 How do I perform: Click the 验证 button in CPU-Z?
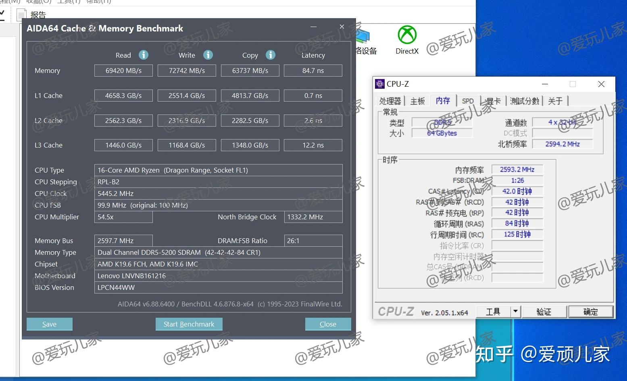tap(544, 311)
